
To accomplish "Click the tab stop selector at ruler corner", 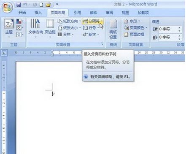I will [x=4, y=53].
